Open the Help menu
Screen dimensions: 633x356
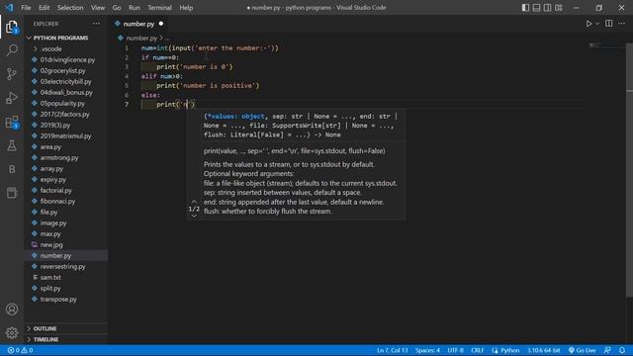coord(186,8)
